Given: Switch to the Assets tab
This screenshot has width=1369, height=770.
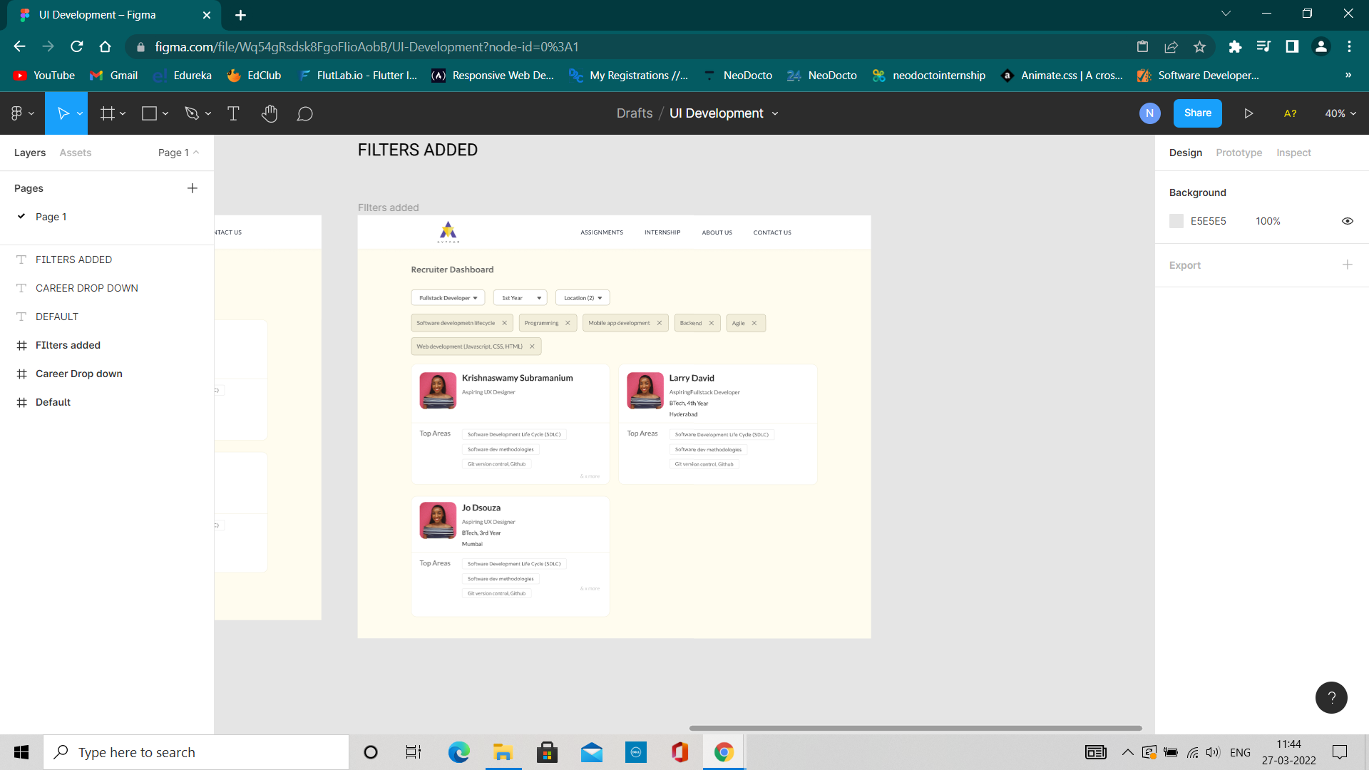Looking at the screenshot, I should click(75, 152).
